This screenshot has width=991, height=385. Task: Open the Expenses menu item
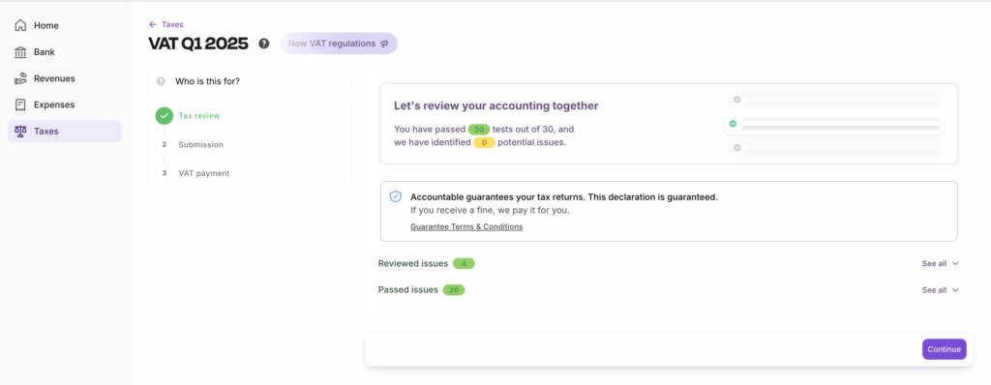[65, 104]
